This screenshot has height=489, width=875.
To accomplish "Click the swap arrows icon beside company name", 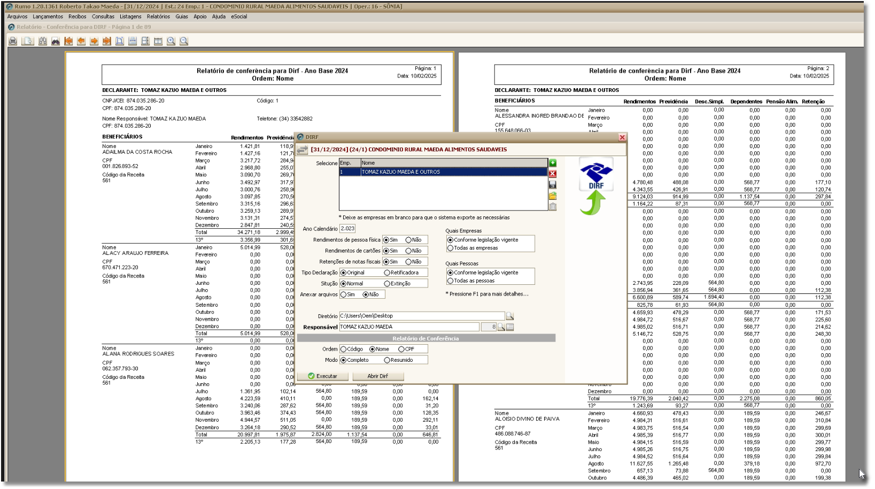I will click(303, 150).
